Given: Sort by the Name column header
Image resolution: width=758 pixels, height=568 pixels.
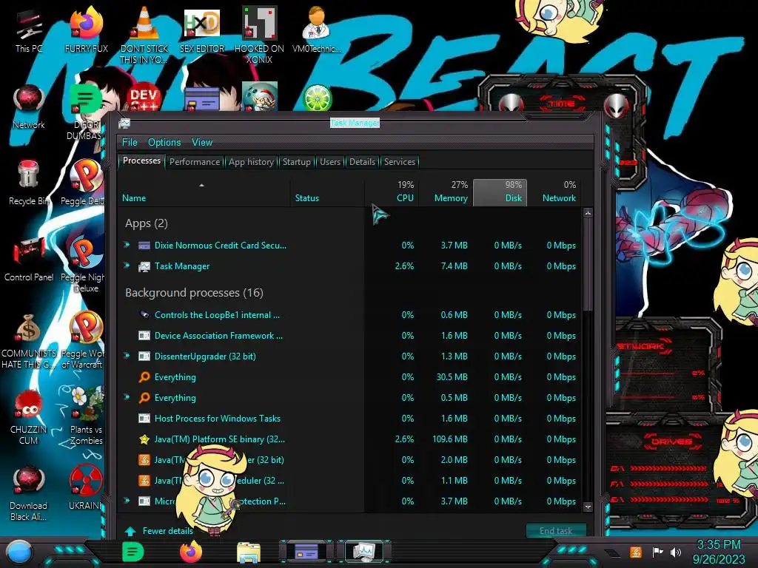Looking at the screenshot, I should (x=204, y=193).
